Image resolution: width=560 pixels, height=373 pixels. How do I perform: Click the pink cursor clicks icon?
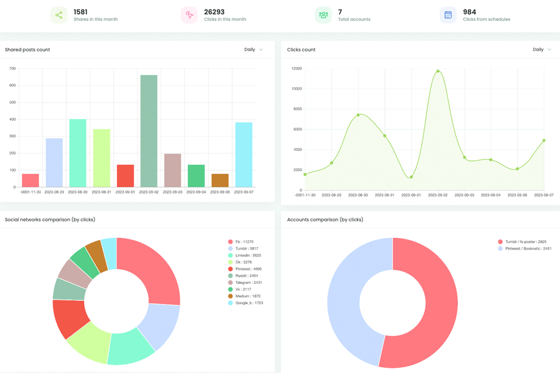click(189, 15)
